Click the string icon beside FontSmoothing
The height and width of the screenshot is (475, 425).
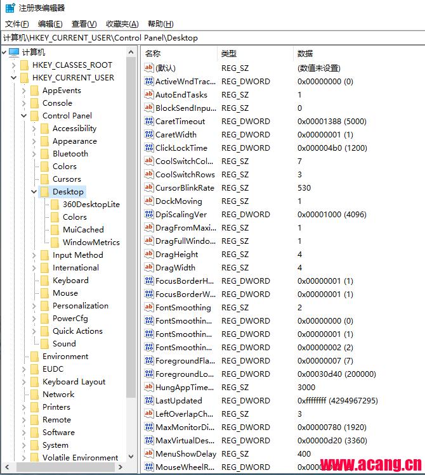(x=148, y=307)
